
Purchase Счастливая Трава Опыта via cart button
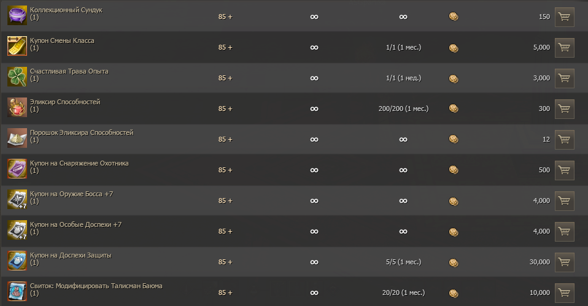coord(564,78)
